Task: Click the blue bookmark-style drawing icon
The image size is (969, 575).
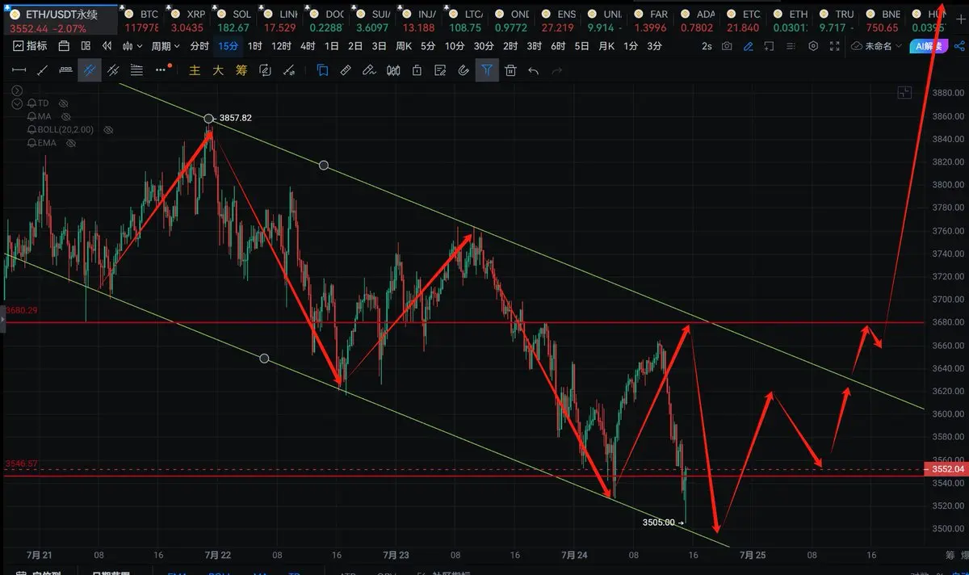Action: [322, 70]
